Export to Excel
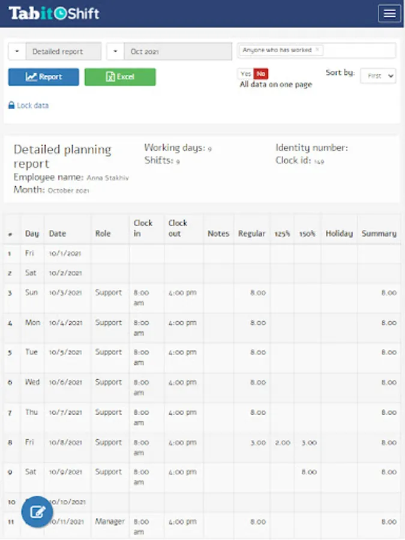 coord(120,77)
